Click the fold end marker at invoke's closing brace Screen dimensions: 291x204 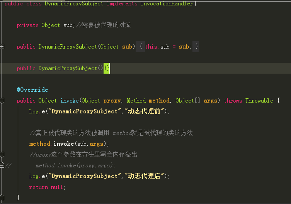click(2, 197)
